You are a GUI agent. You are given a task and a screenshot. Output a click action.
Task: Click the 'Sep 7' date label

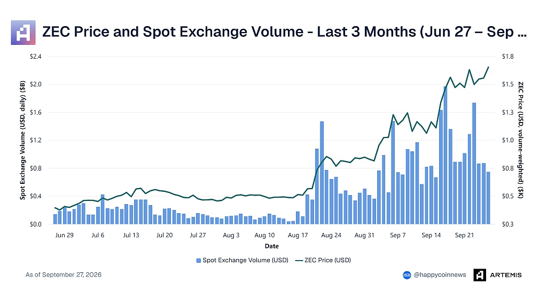point(397,235)
